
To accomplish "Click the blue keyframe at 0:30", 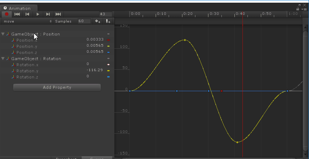I will pos(209,91).
